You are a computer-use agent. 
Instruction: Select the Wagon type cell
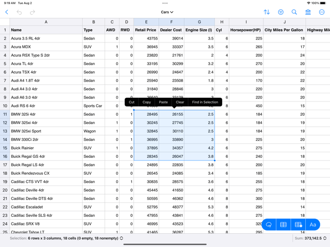click(x=93, y=131)
